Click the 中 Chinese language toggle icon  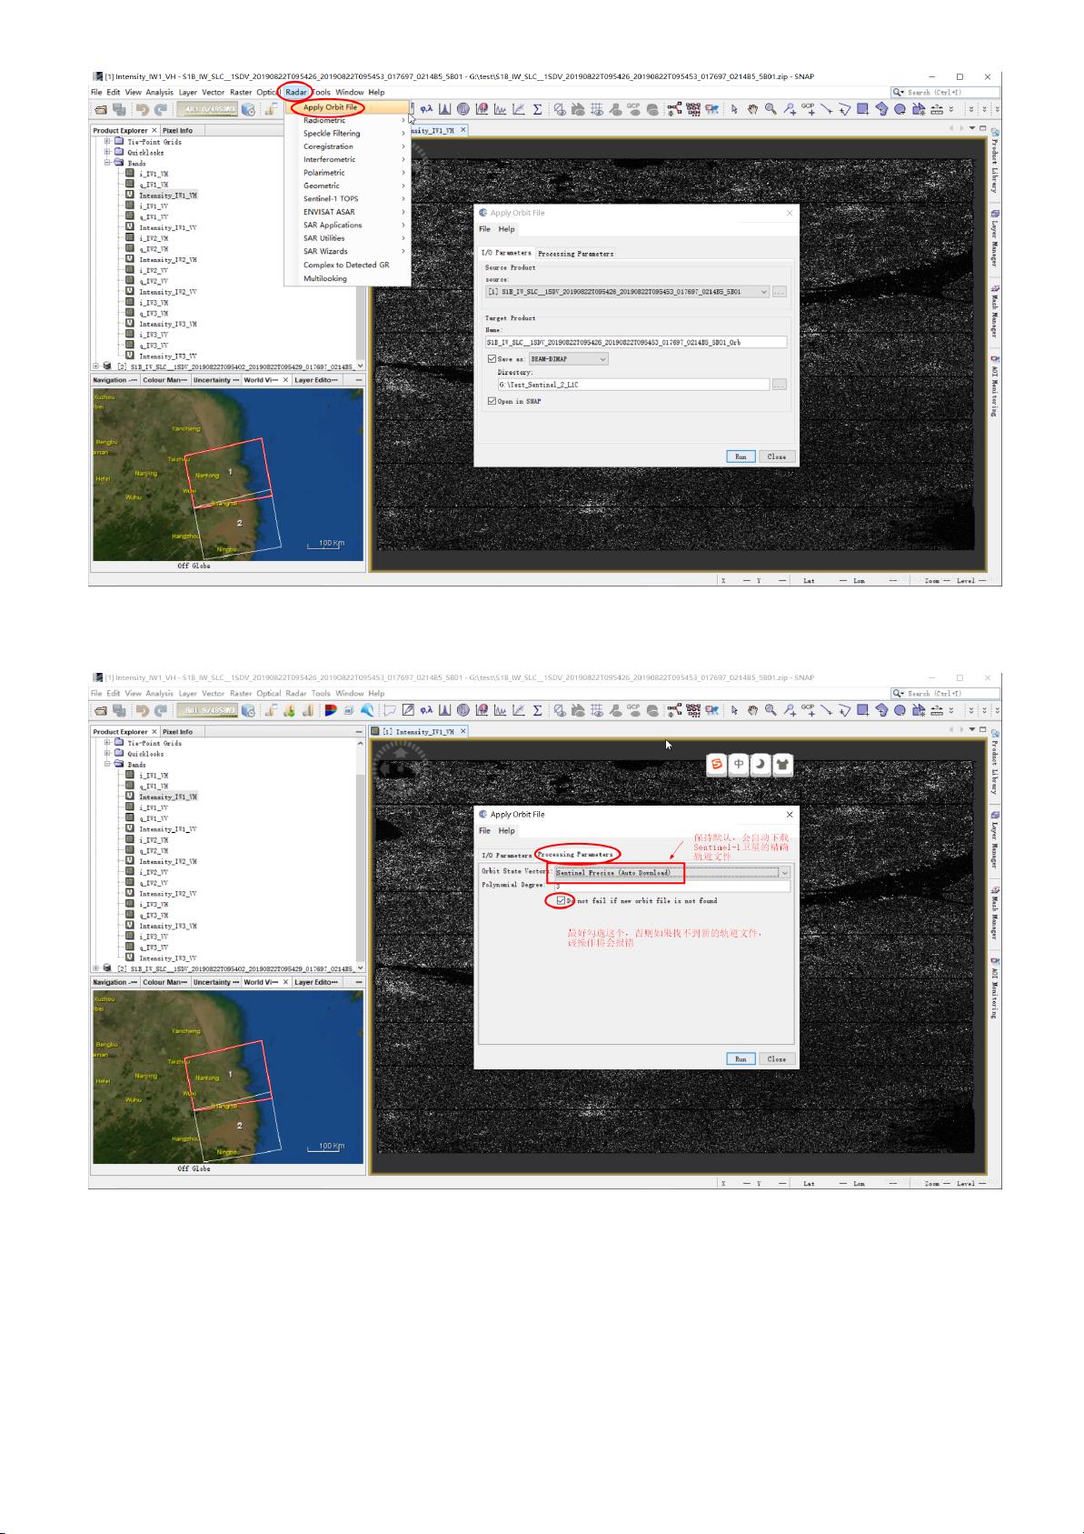tap(739, 765)
